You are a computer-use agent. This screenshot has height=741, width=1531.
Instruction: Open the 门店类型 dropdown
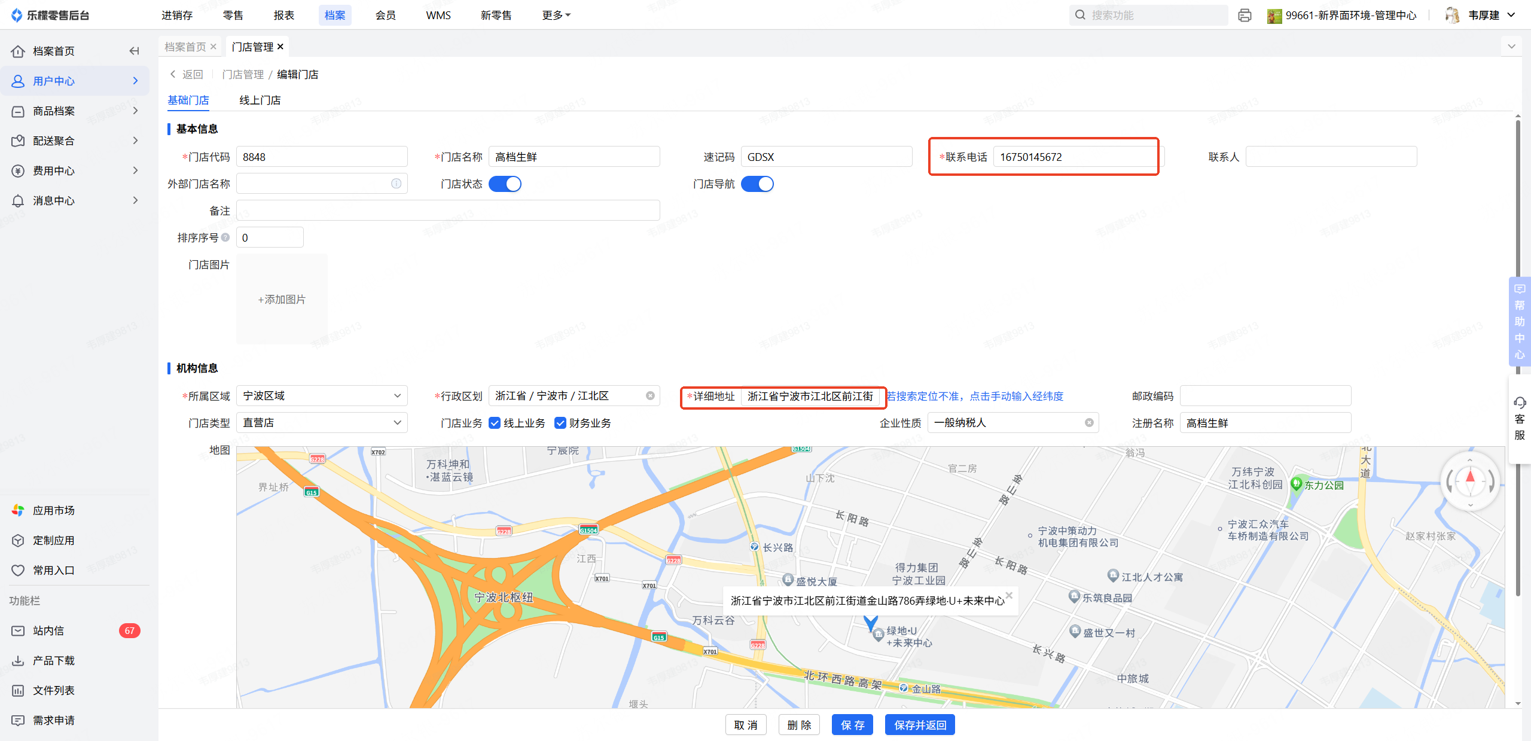click(x=322, y=423)
